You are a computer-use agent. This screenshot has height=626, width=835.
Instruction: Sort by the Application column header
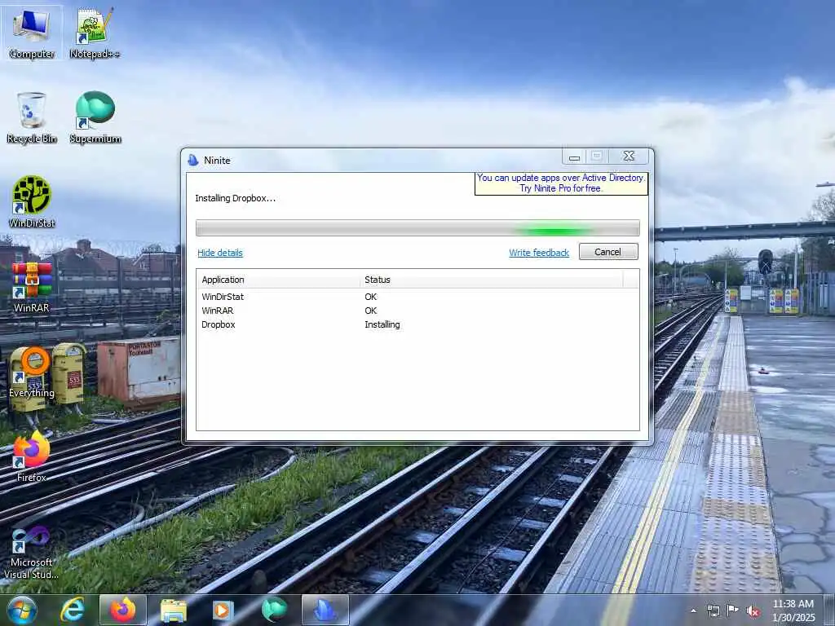279,280
